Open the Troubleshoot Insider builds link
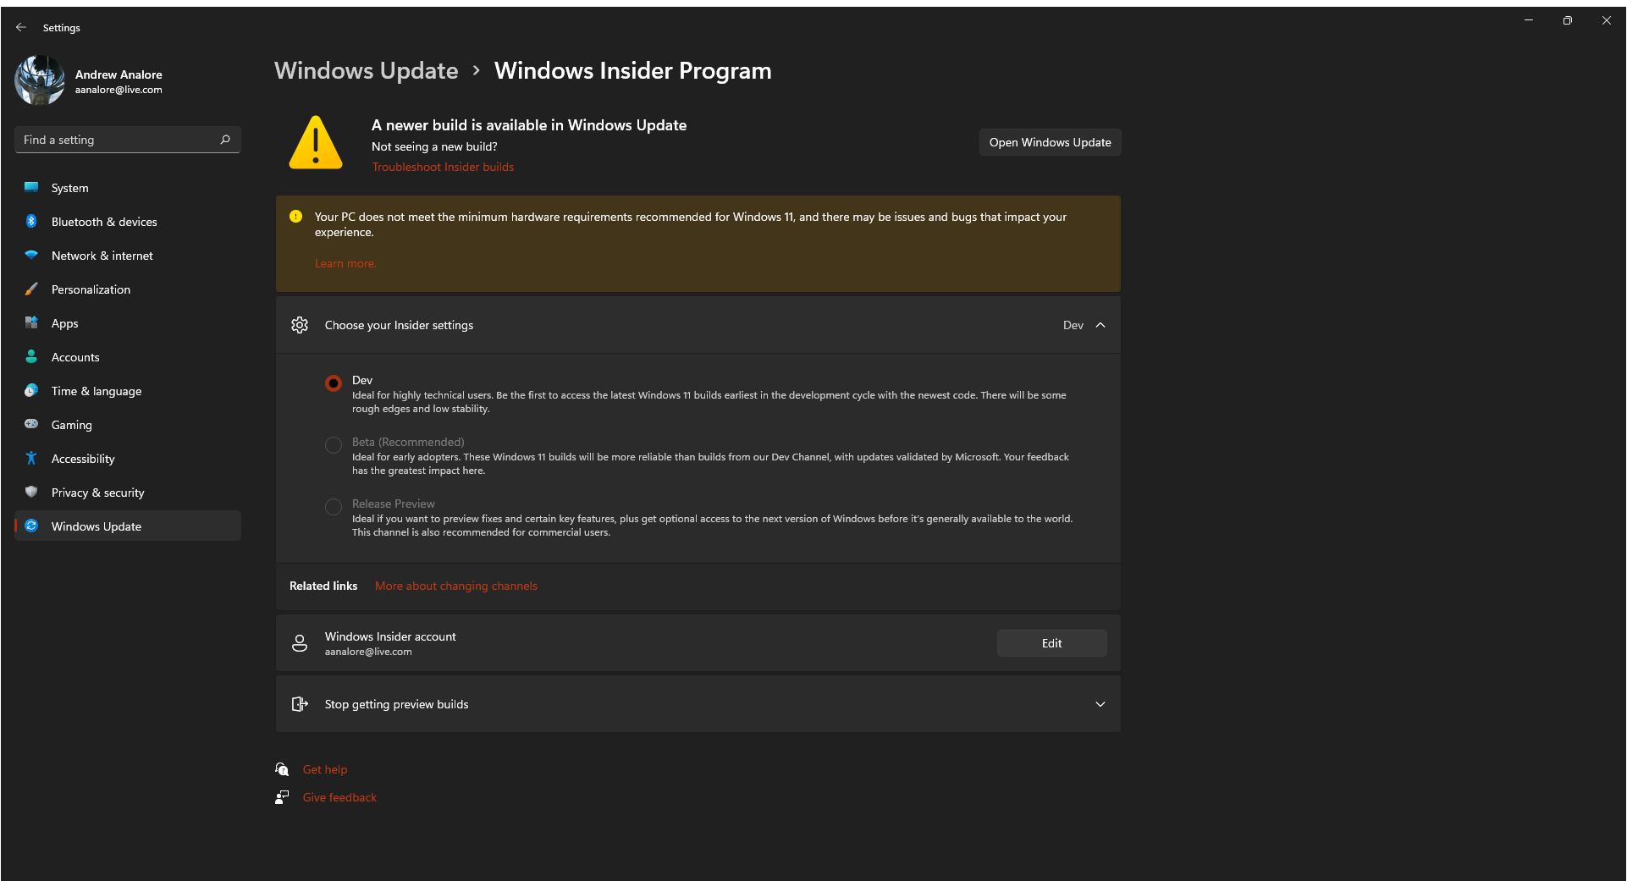Image resolution: width=1627 pixels, height=881 pixels. (443, 167)
